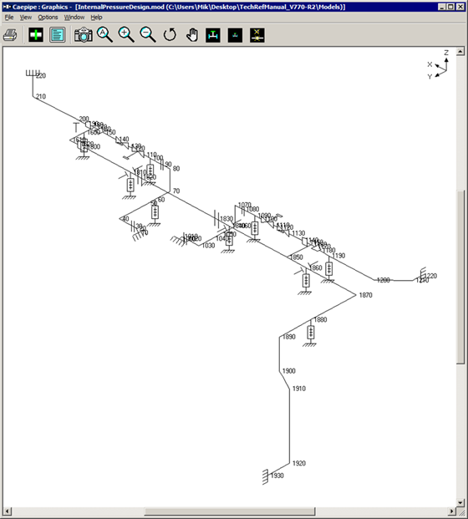468x519 pixels.
Task: Click the printer icon in toolbar
Action: (x=10, y=35)
